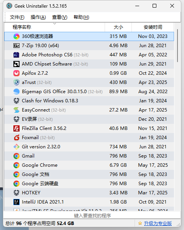Click the Gmail Chrome icon

click(16, 156)
